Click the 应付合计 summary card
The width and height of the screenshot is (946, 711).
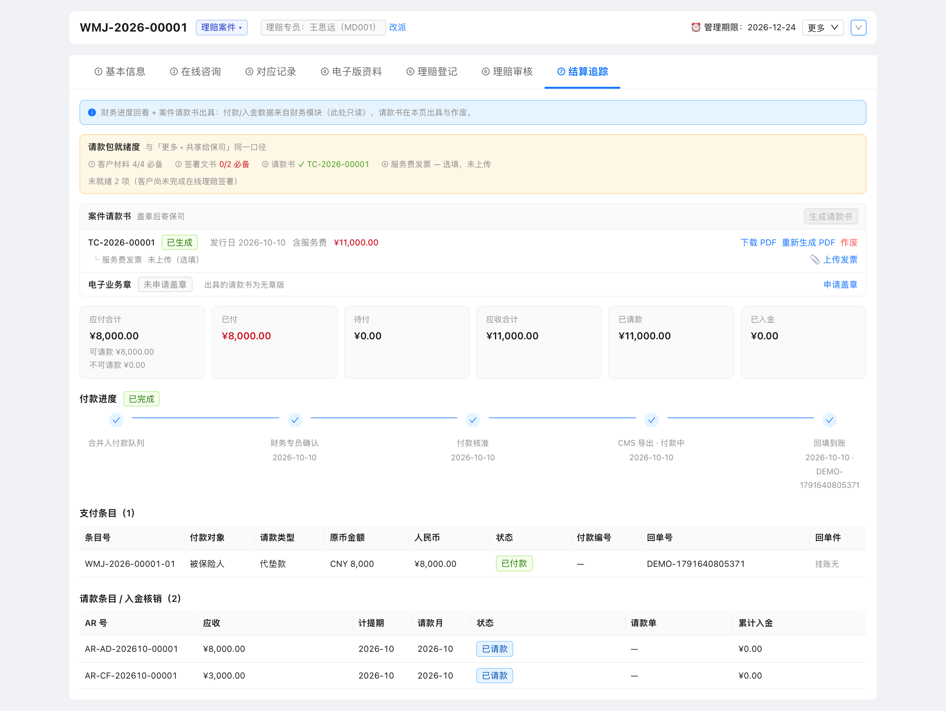click(x=142, y=342)
